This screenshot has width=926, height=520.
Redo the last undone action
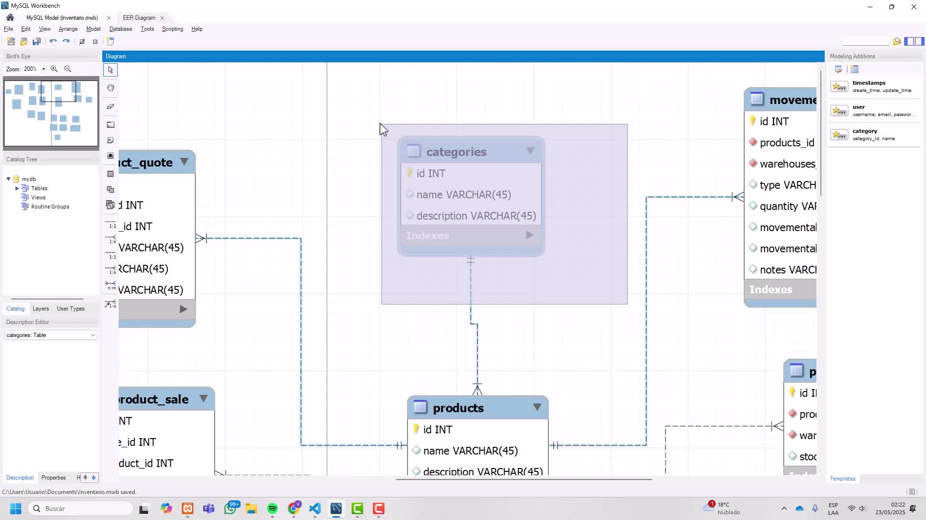point(66,41)
